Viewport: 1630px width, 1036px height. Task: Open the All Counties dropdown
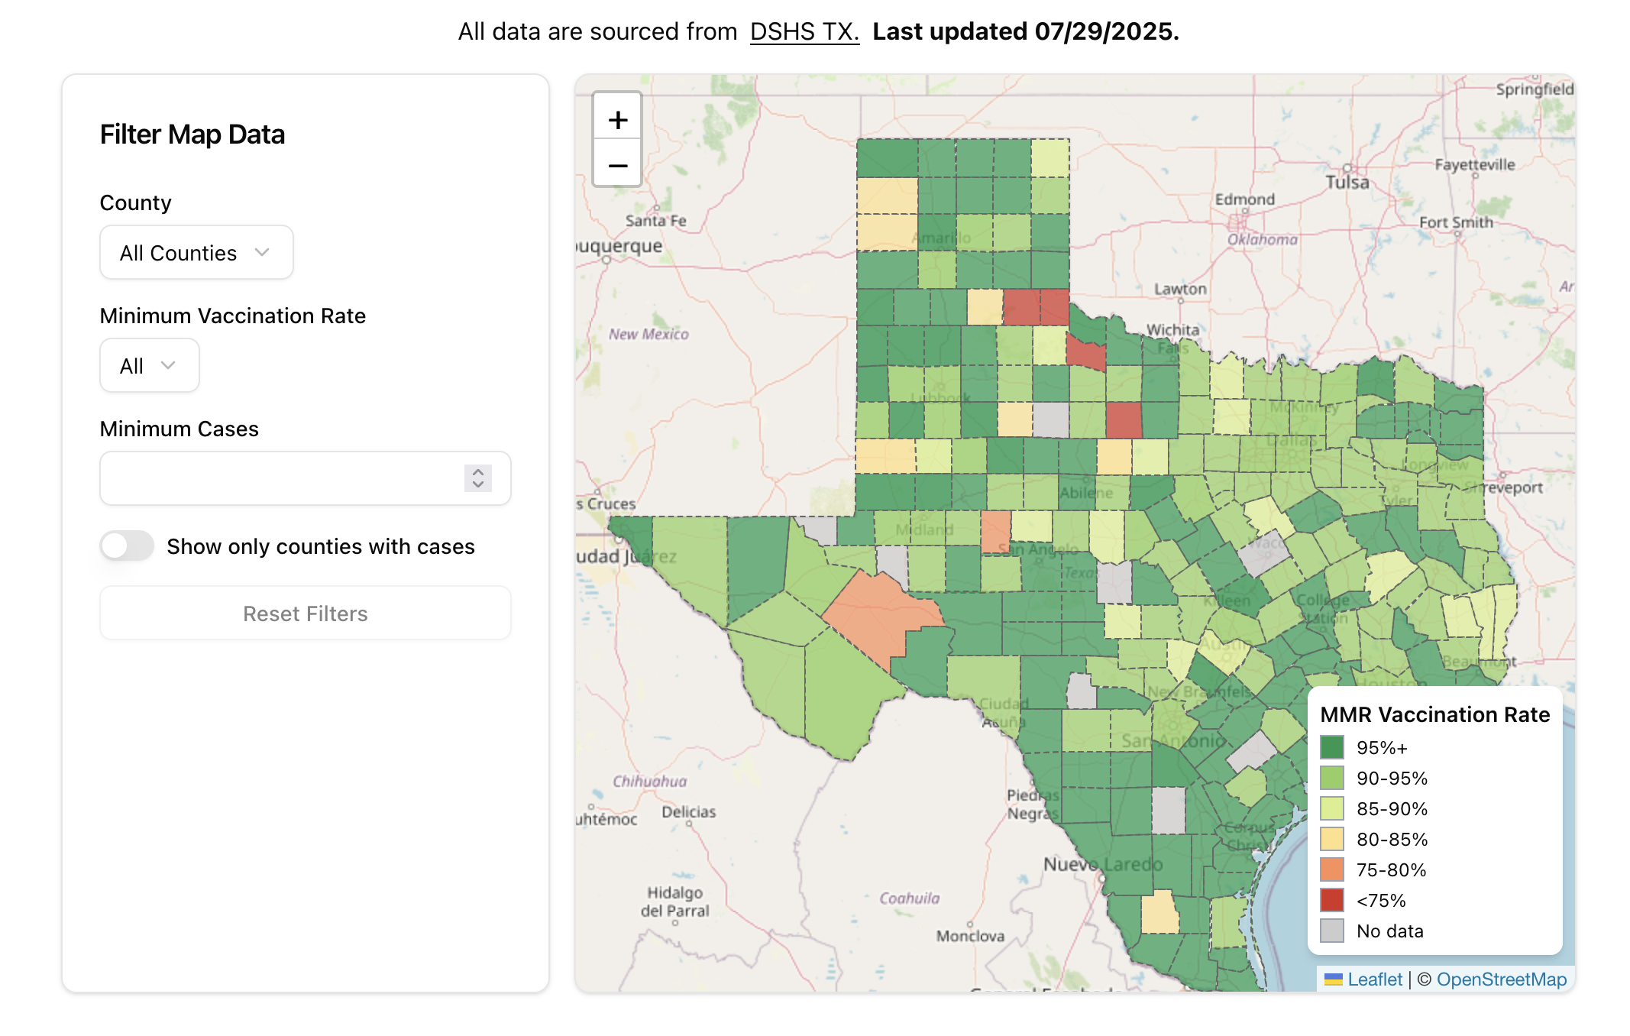pyautogui.click(x=196, y=252)
